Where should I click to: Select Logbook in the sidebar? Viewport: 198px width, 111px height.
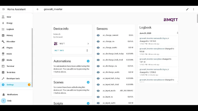[10, 29]
